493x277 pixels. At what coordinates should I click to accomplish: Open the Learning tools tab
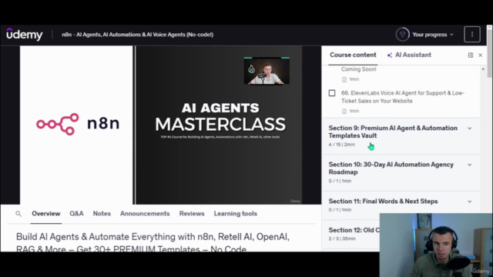[236, 214]
